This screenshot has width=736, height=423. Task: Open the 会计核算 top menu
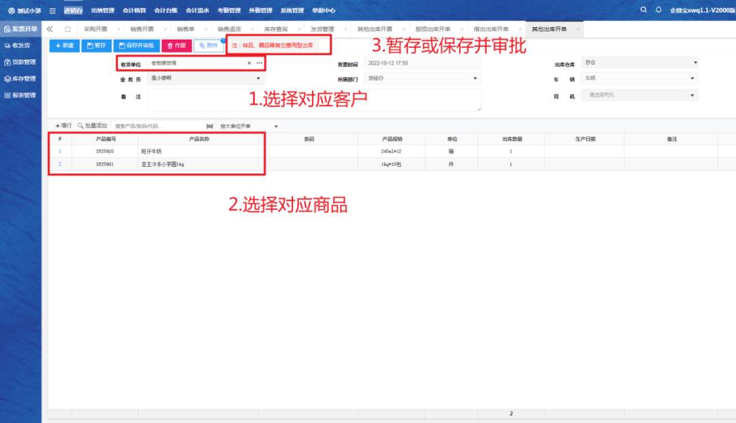(134, 11)
